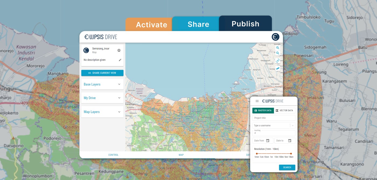
Task: Edit the description with the pencil icon
Action: click(120, 60)
